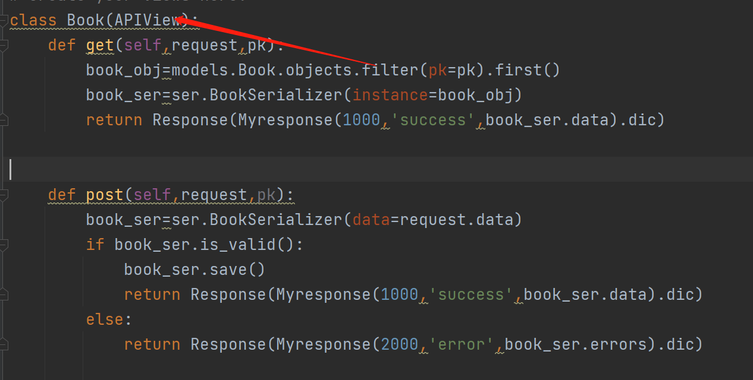Click fold-end marker beside get's return line

[4, 120]
